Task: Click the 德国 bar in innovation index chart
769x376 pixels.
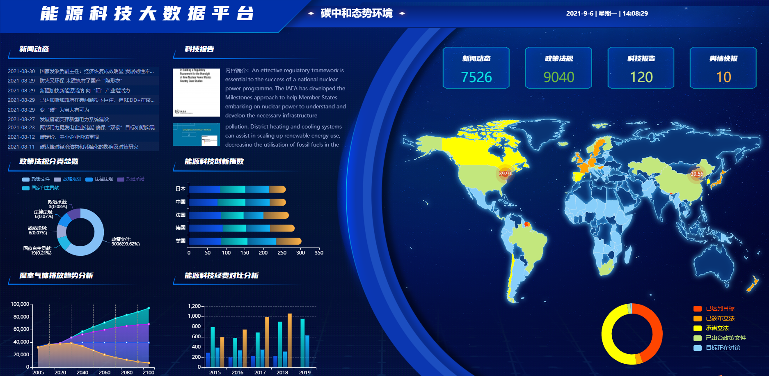Action: [242, 228]
